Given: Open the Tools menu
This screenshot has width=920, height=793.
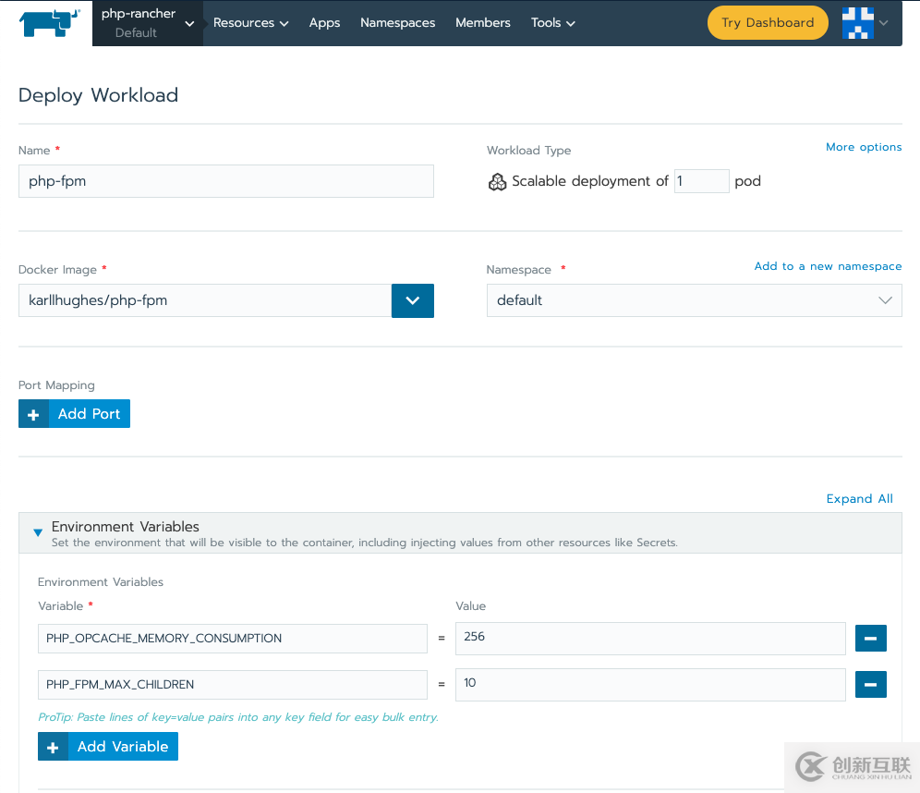Looking at the screenshot, I should click(552, 23).
